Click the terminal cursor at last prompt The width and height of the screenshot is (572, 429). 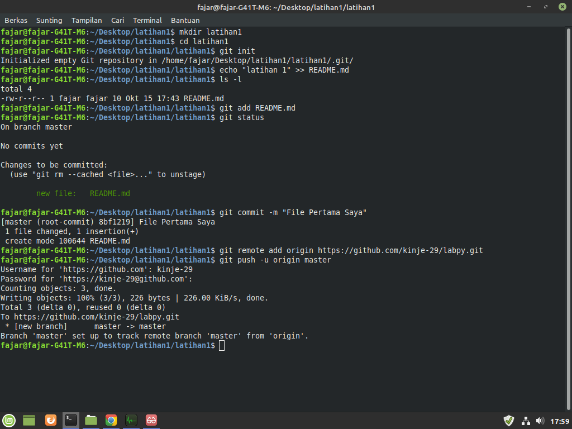(x=222, y=345)
